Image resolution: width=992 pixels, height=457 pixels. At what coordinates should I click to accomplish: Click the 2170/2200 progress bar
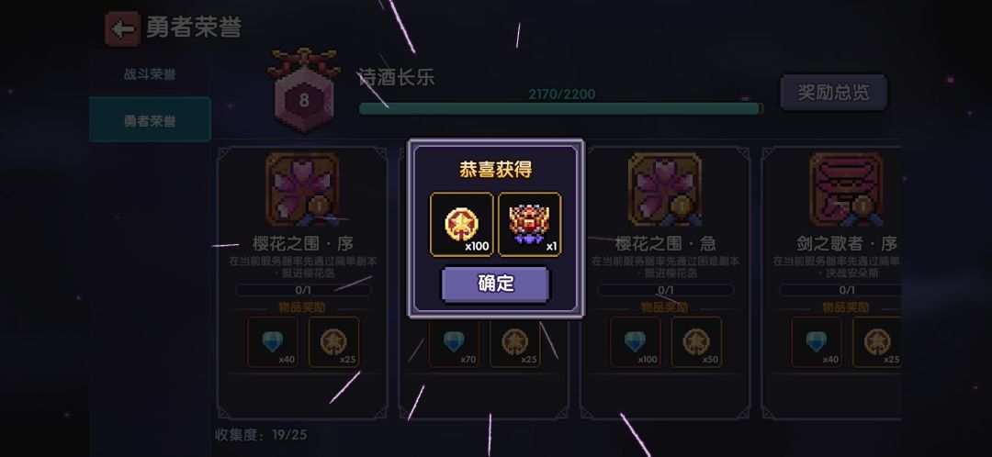click(561, 108)
